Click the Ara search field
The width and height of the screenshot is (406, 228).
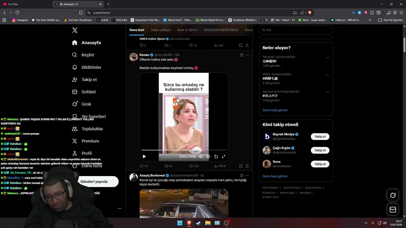[x=296, y=30]
